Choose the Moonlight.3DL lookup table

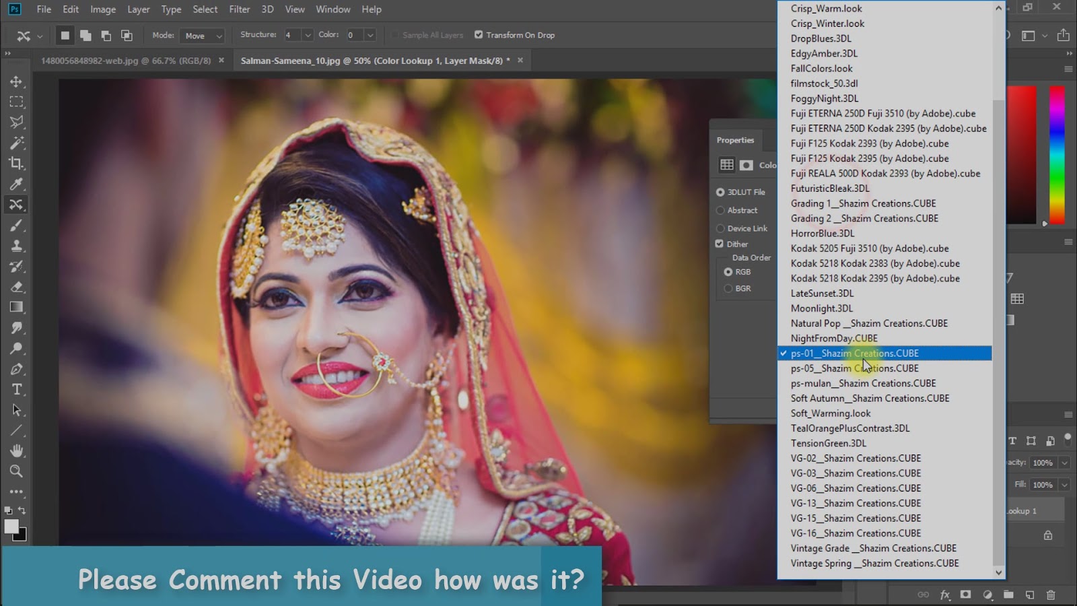[821, 308]
